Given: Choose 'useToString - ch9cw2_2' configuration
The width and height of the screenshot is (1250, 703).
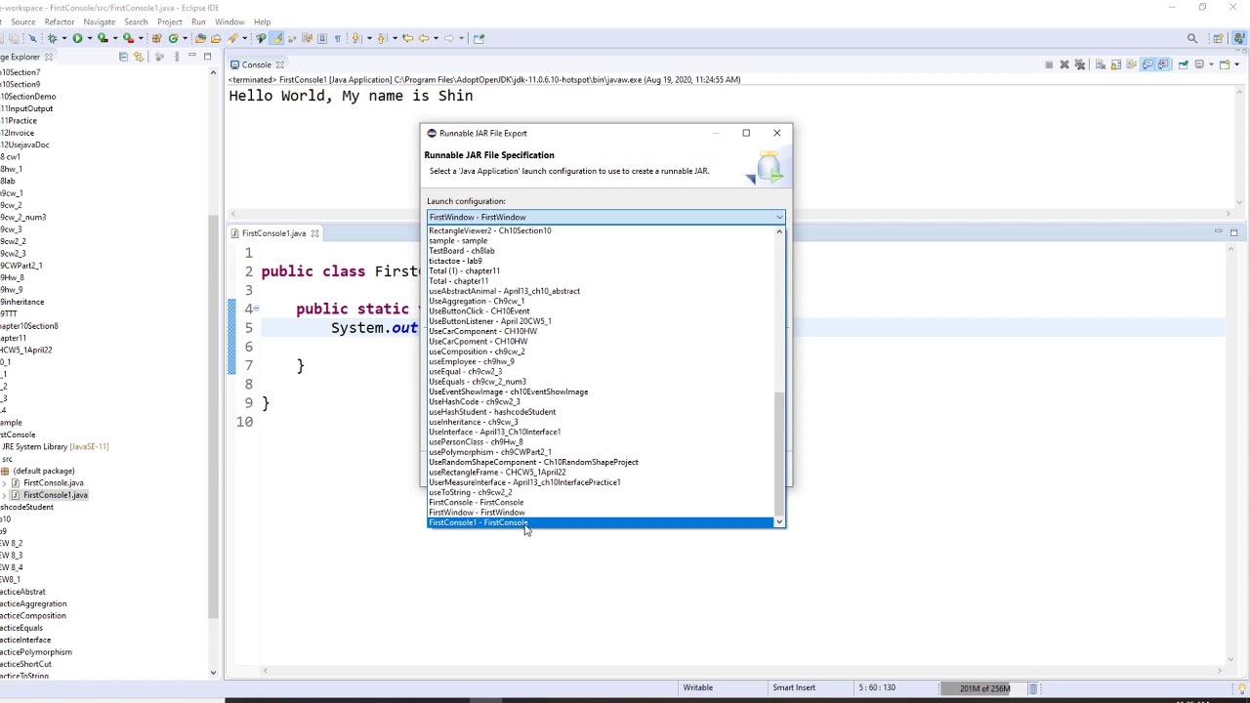Looking at the screenshot, I should (x=601, y=492).
